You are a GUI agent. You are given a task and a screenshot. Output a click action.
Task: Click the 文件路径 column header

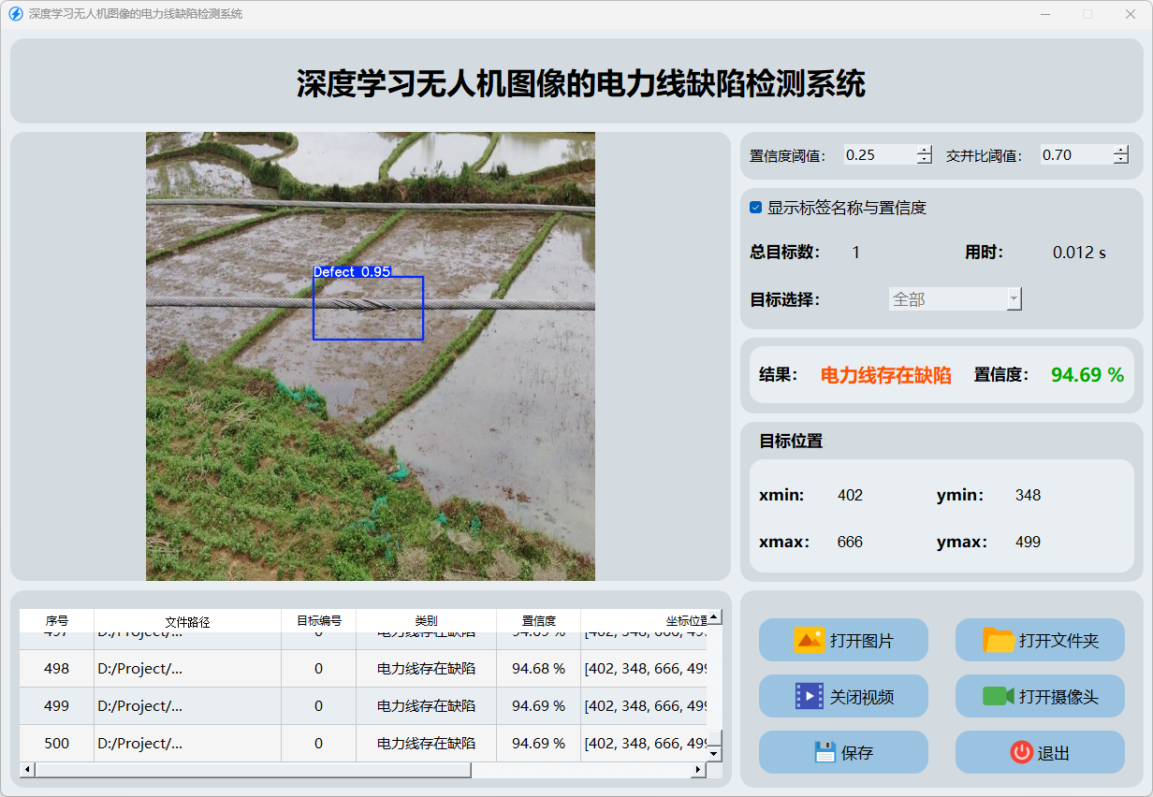187,621
